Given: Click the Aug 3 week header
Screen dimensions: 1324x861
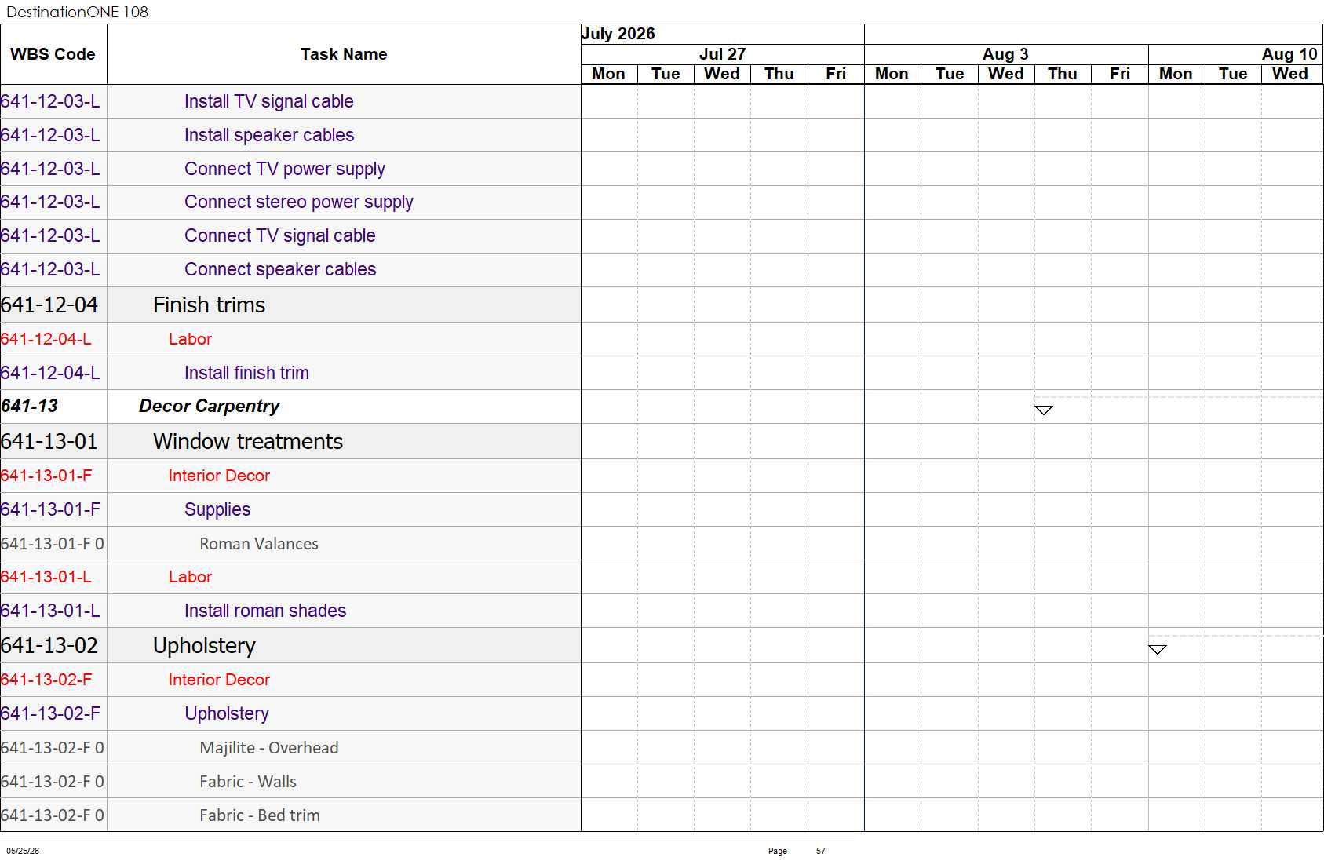Looking at the screenshot, I should pos(1005,54).
